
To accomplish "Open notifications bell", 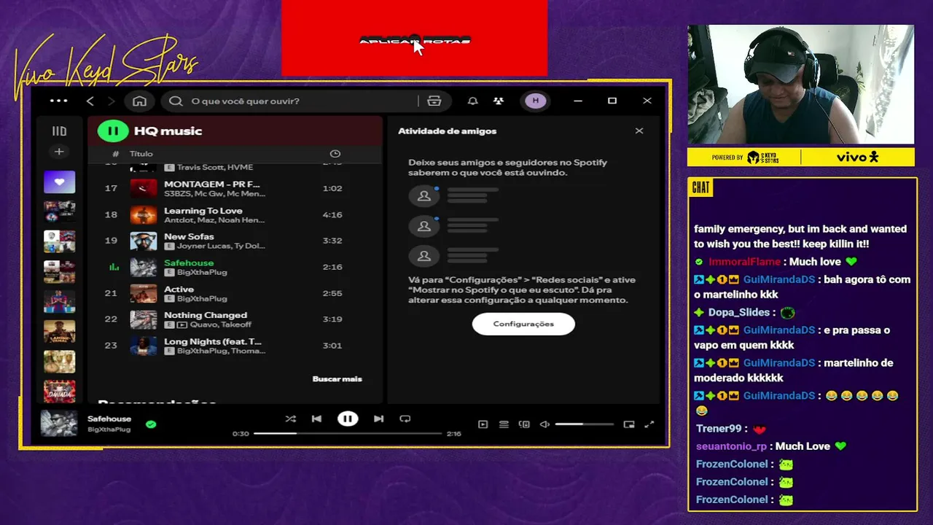I will click(x=472, y=101).
